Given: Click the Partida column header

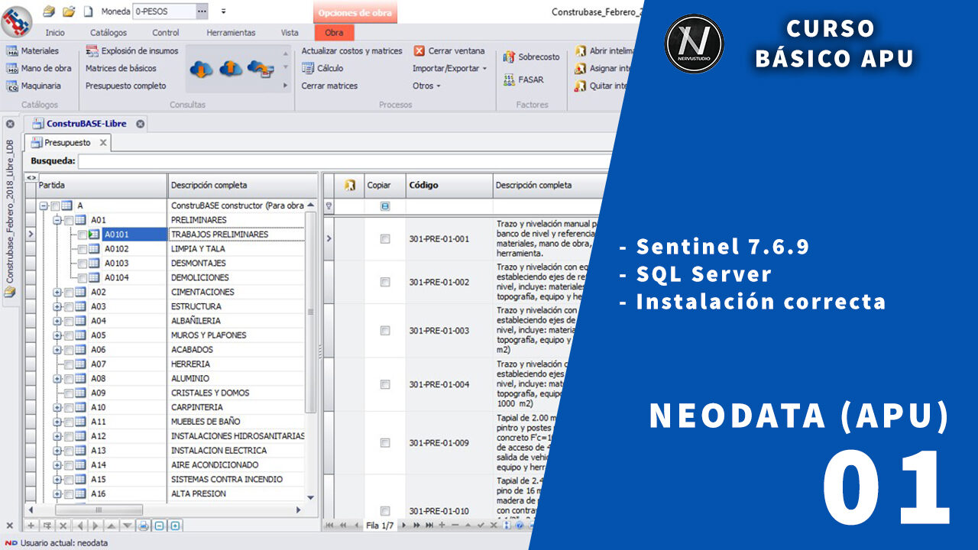Looking at the screenshot, I should pyautogui.click(x=102, y=185).
